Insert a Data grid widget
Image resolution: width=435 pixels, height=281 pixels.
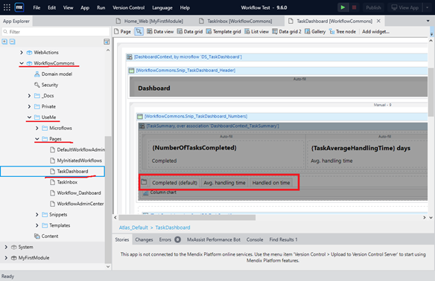coord(190,31)
